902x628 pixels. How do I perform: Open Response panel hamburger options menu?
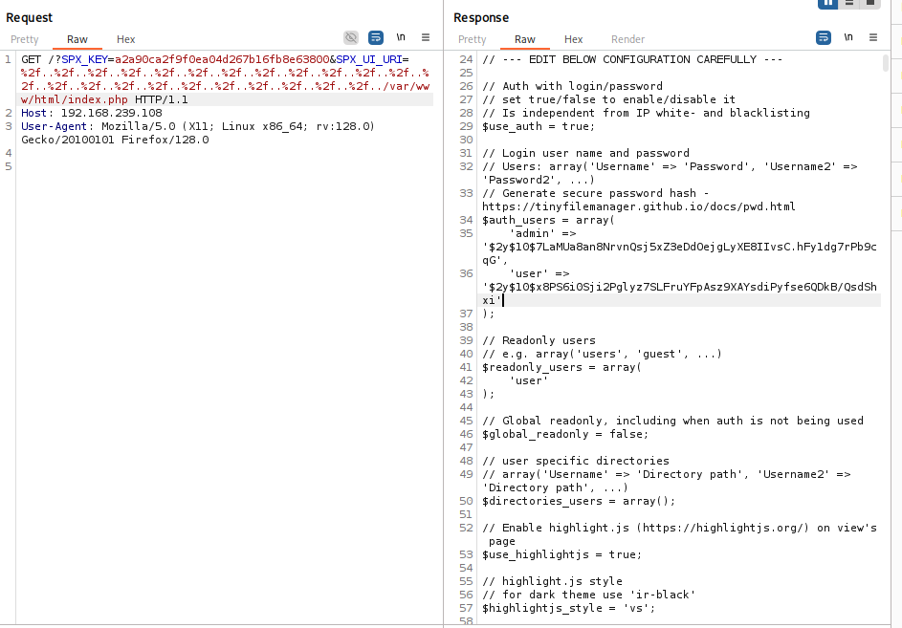(873, 38)
